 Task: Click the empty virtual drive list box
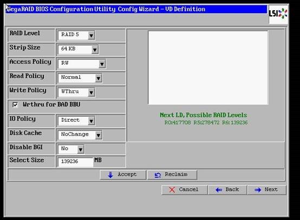[208, 68]
